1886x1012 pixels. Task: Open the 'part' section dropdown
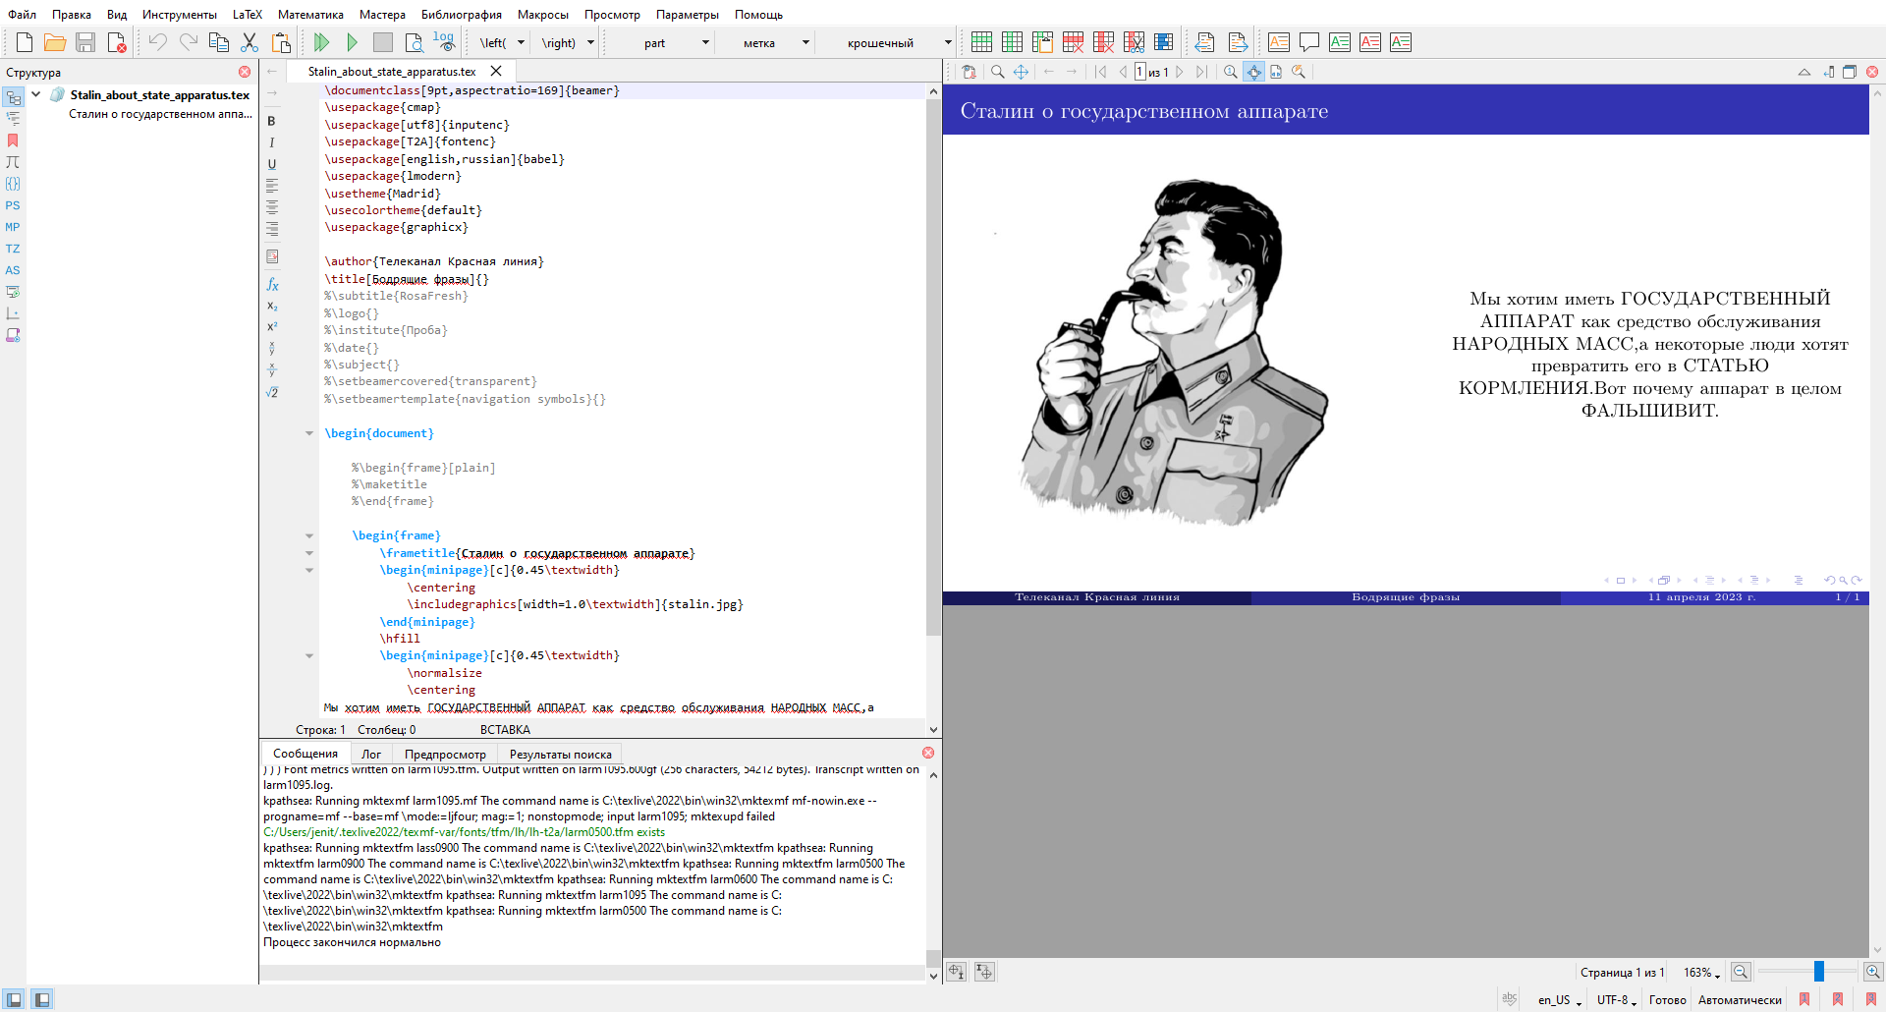click(705, 42)
